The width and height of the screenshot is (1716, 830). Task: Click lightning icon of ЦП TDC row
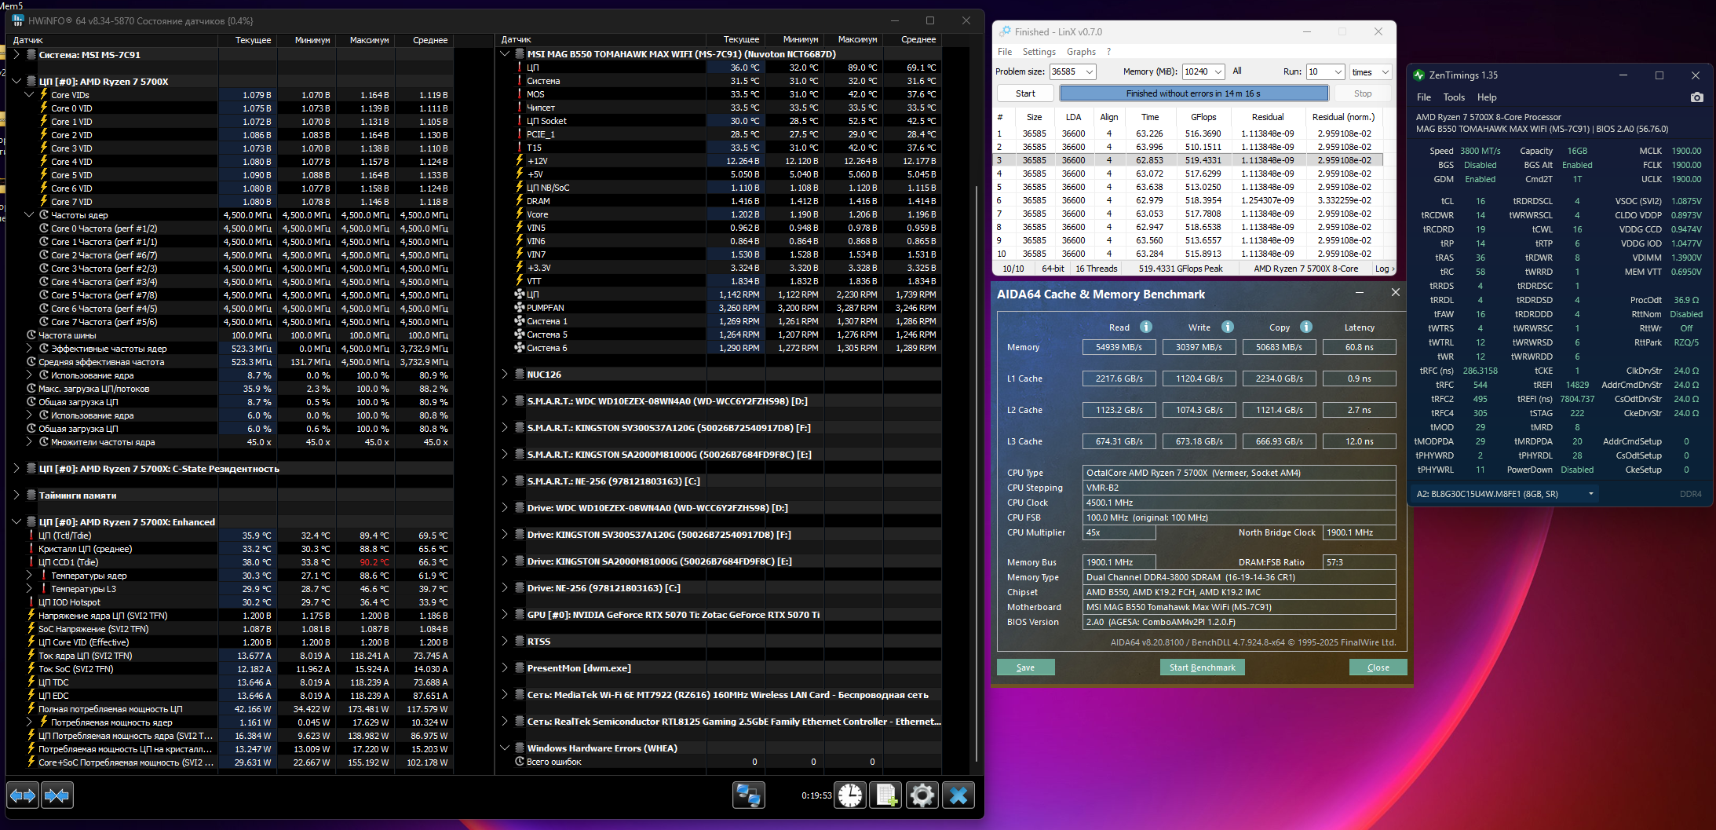[x=31, y=682]
